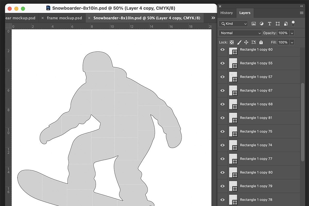Select layer name Rectangle 1 copy 77
The width and height of the screenshot is (309, 206).
click(x=256, y=159)
